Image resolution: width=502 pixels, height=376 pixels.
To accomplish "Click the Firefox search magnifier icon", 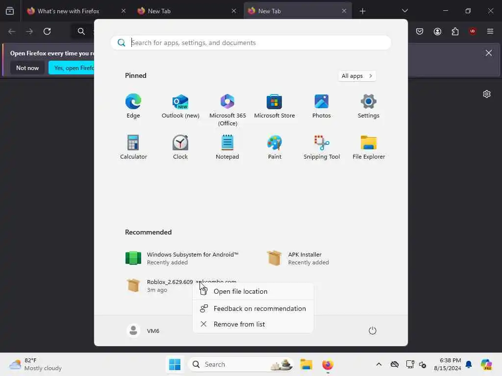I will click(81, 31).
